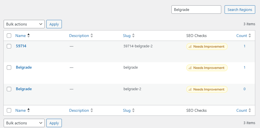
Task: Select checkbox for region with slug belgrade-2
Action: [x=9, y=89]
